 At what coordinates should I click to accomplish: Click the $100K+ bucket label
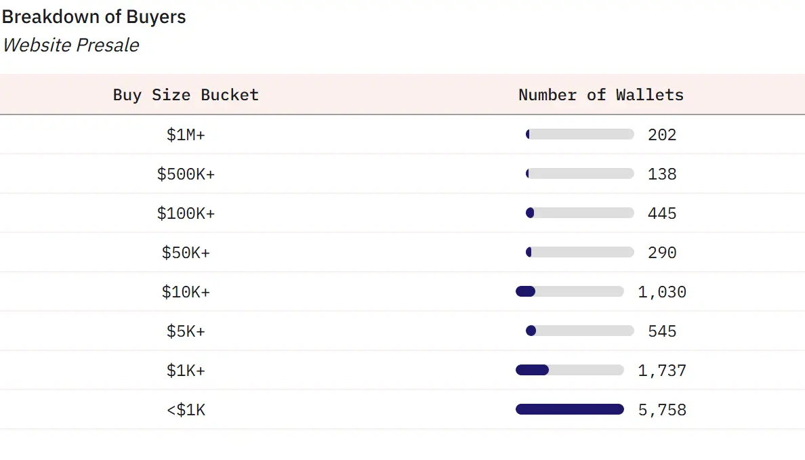(186, 213)
